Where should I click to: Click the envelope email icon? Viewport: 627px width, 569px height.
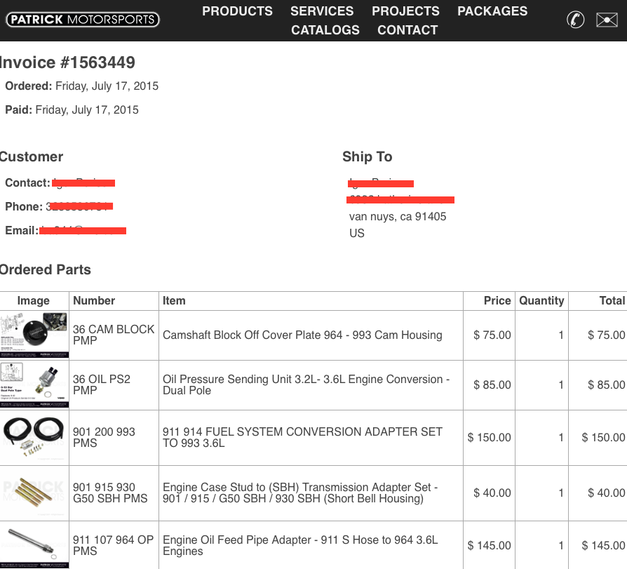point(607,20)
